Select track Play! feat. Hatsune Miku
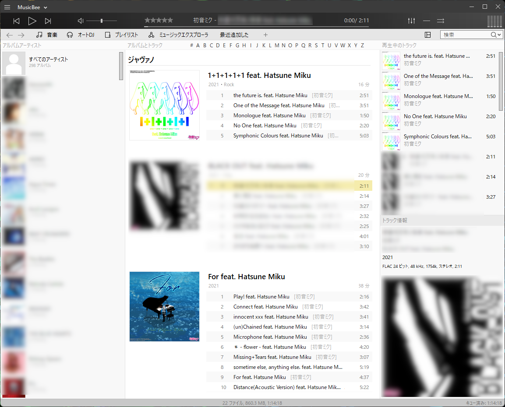Viewport: 505px width, 407px height. (x=289, y=297)
